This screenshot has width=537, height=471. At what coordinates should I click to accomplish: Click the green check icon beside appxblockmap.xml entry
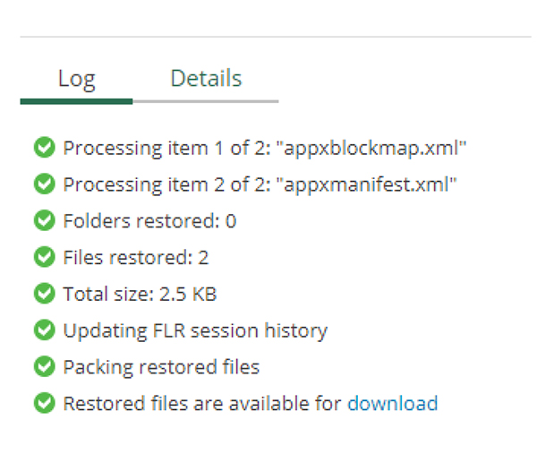pyautogui.click(x=44, y=148)
